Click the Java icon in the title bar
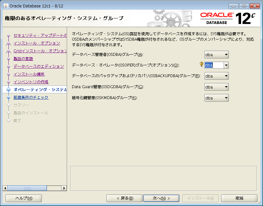This screenshot has width=263, height=206. coord(6,6)
